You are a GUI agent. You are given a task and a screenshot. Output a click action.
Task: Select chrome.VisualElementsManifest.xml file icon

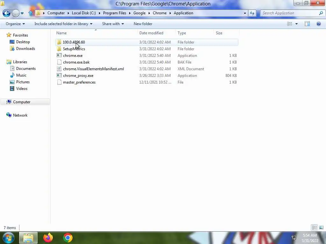tap(59, 69)
